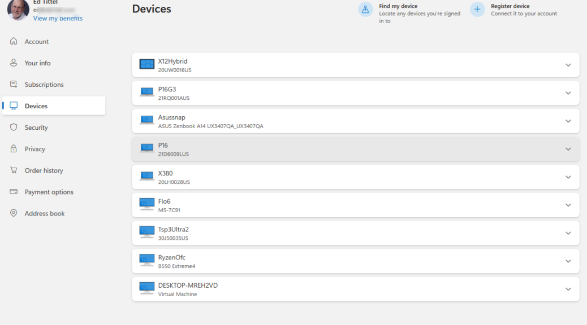Click the DESKTOP-MREH2VD device name
Screen dimensions: 587x325
pos(188,286)
